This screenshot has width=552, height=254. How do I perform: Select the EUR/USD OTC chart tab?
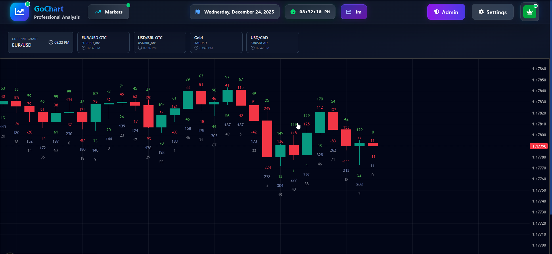pos(103,42)
